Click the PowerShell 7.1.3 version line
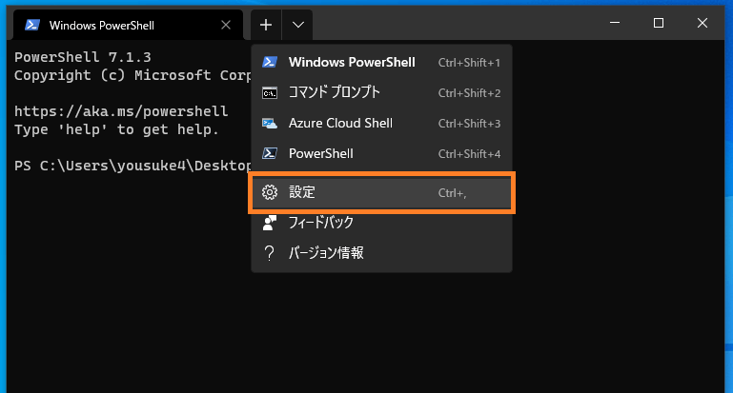 pos(83,57)
